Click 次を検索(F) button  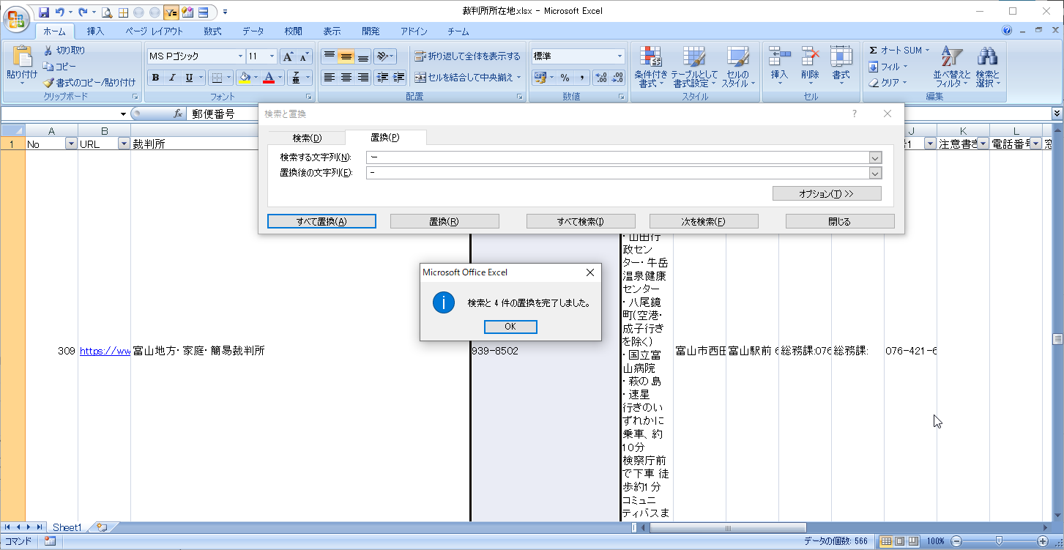pyautogui.click(x=704, y=222)
